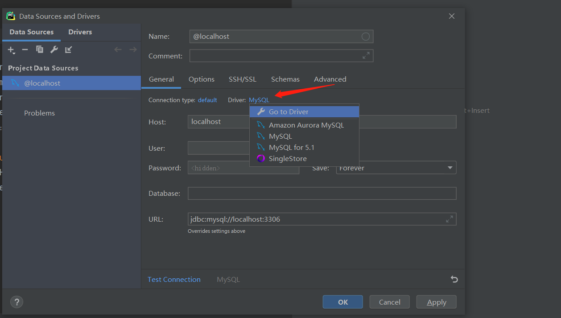Open driver settings wrench icon in toolbar

click(x=54, y=50)
